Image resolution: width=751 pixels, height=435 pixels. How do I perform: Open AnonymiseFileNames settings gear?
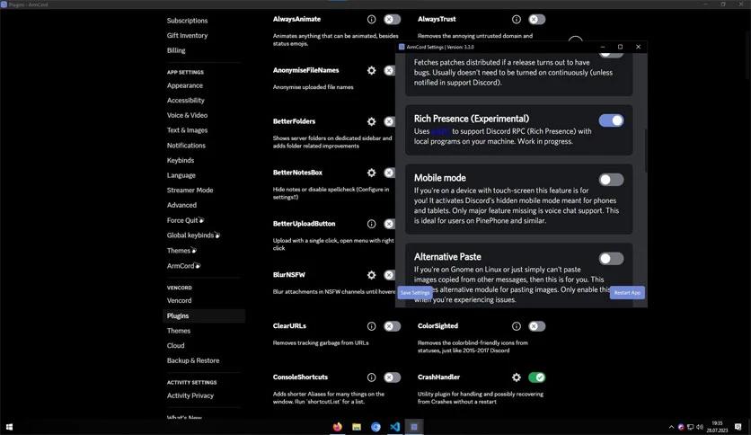[371, 70]
